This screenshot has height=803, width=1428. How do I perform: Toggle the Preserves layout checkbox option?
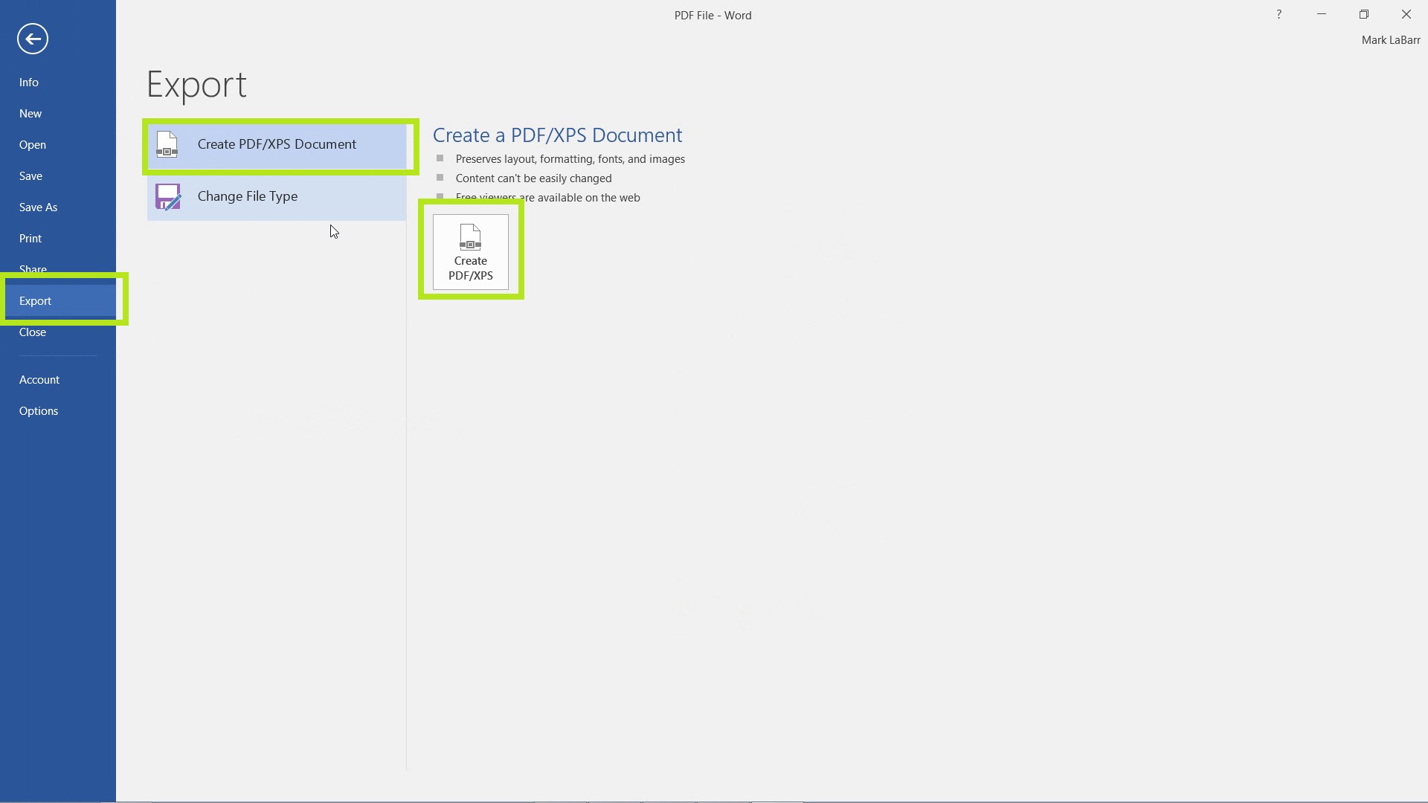coord(440,158)
